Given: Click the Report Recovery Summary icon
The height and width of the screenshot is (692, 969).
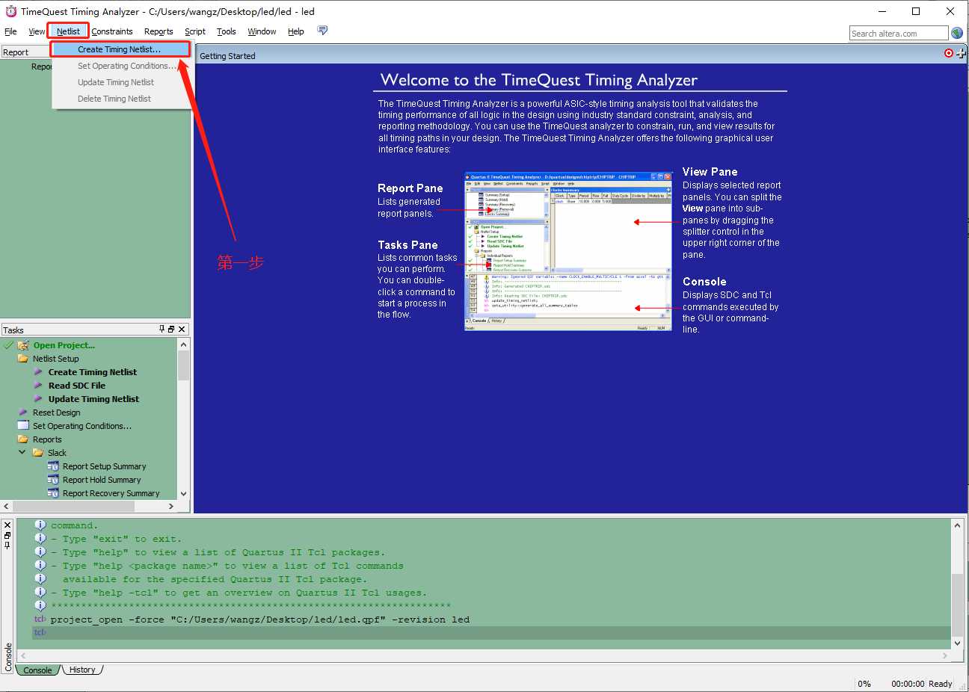Looking at the screenshot, I should [x=53, y=493].
